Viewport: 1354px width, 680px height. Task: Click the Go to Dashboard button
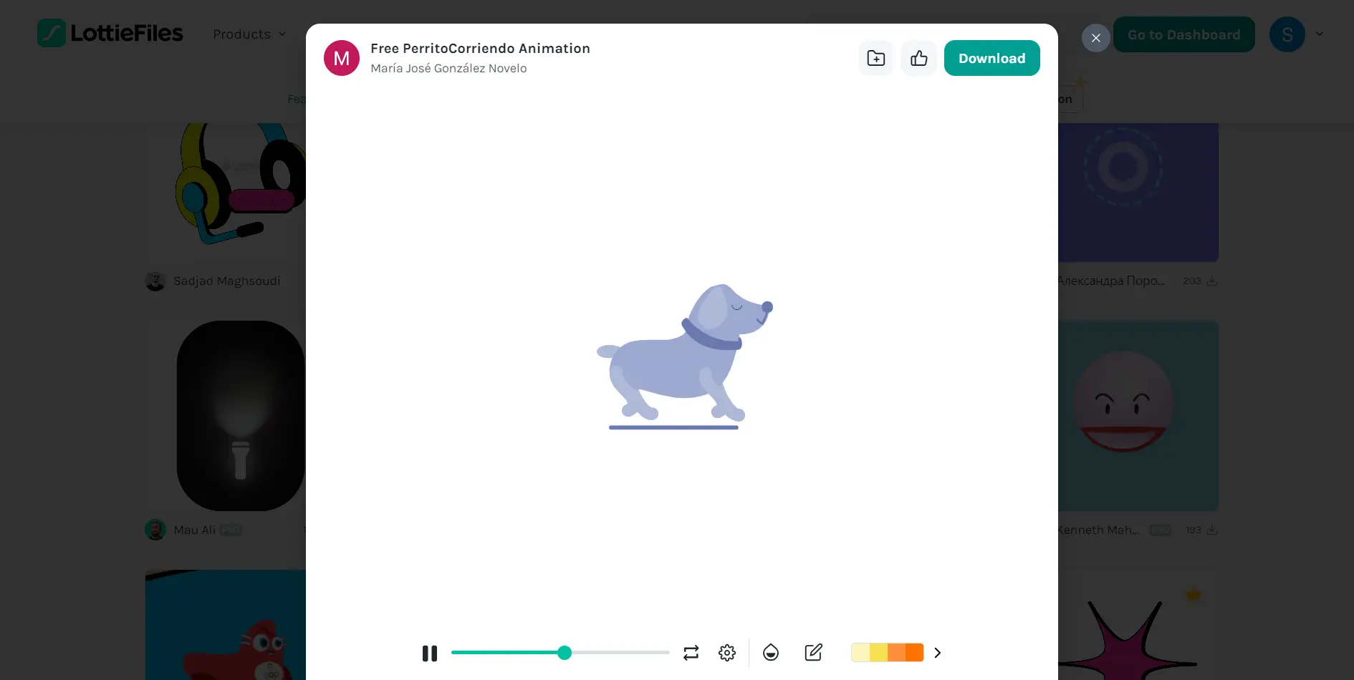coord(1184,34)
